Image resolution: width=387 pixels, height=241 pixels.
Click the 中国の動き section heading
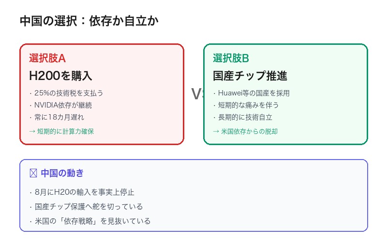coord(62,174)
